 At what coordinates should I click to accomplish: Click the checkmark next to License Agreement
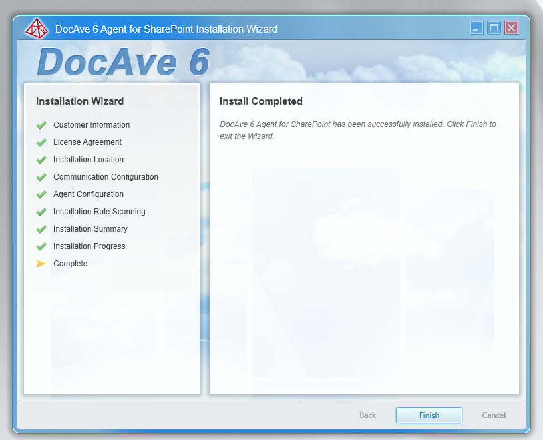(x=41, y=142)
